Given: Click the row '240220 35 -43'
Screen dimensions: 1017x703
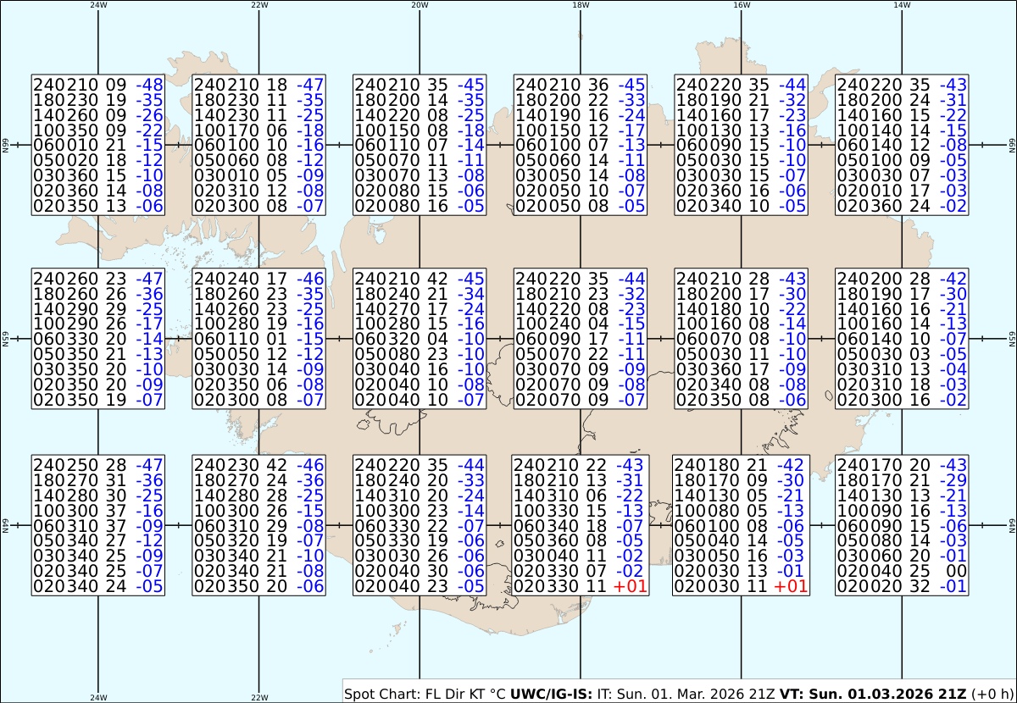Looking at the screenshot, I should pos(903,85).
